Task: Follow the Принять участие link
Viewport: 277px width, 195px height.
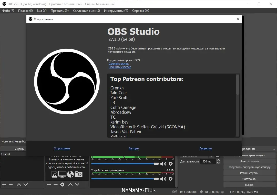Action: point(120,67)
